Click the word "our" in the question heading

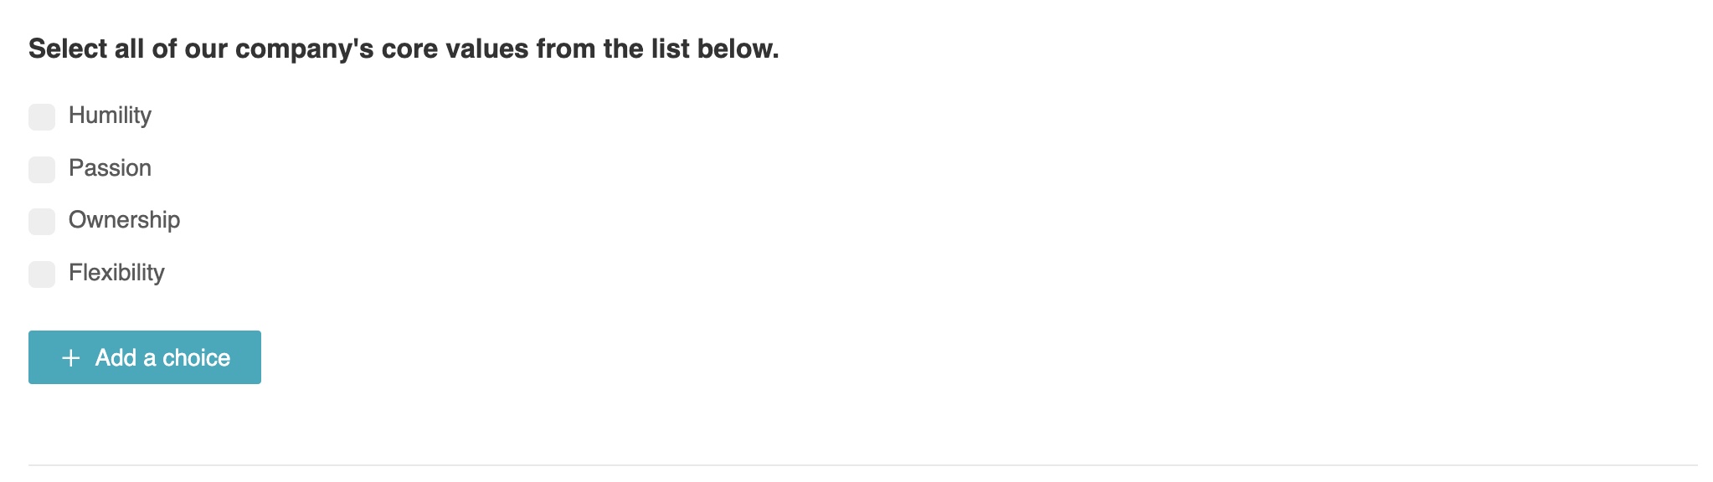pos(206,49)
